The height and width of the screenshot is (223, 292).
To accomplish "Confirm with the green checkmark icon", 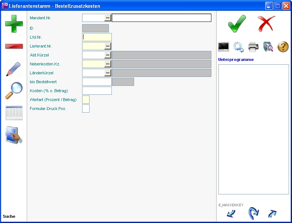I will pyautogui.click(x=237, y=24).
